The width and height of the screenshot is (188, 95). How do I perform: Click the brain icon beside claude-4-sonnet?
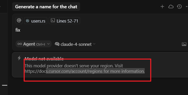[x=57, y=44]
